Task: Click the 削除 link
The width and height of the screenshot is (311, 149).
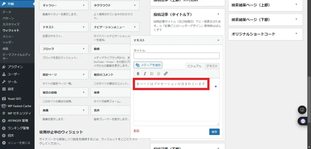Action: [x=136, y=131]
